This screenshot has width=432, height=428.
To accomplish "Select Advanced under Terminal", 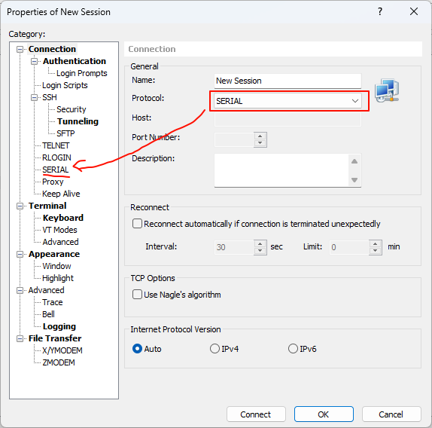I will point(61,242).
